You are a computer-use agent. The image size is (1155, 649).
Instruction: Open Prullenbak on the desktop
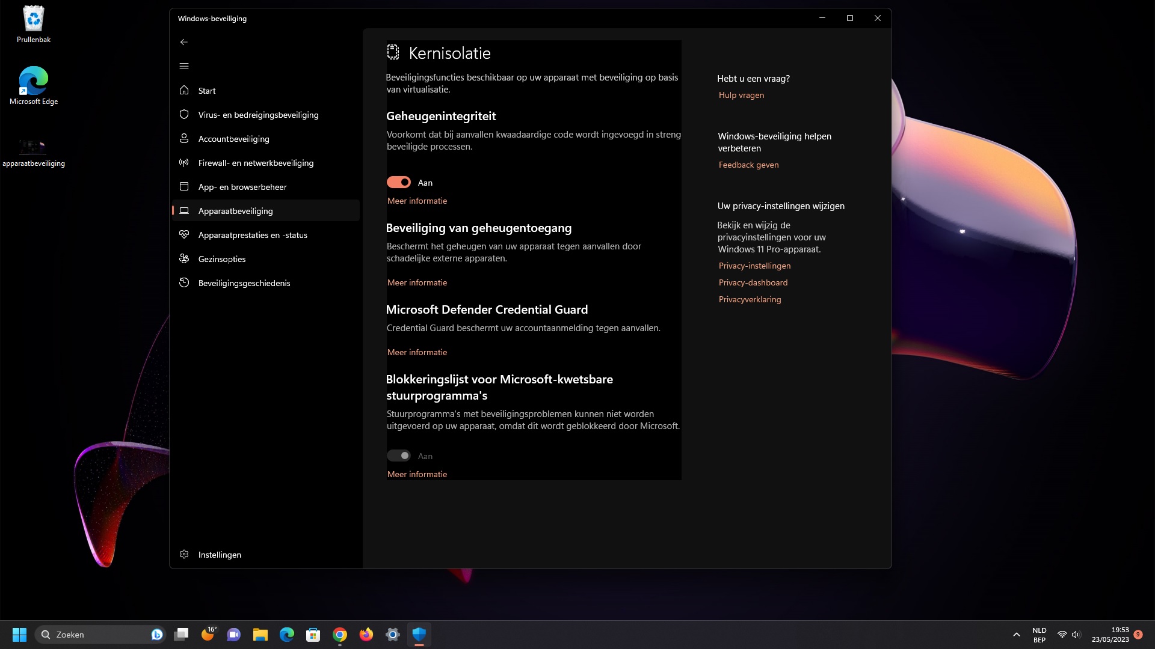pos(34,25)
